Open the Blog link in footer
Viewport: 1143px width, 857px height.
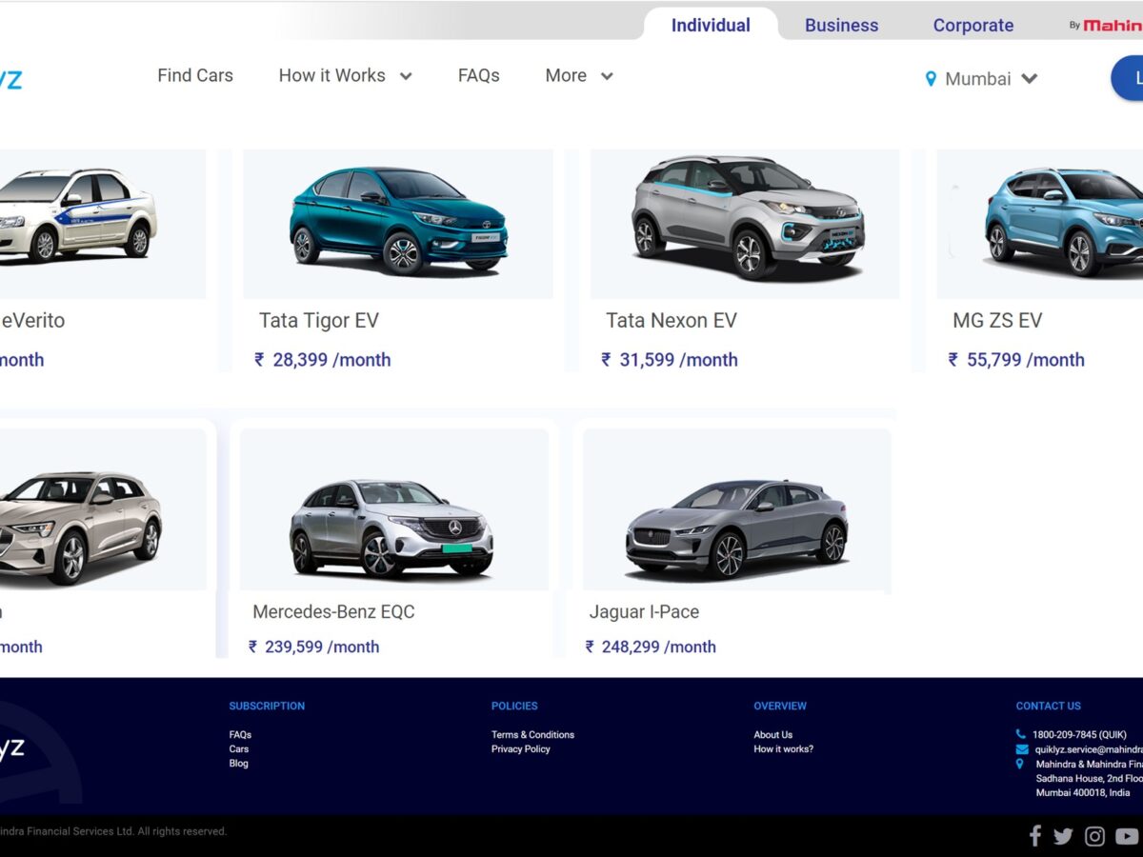tap(239, 764)
